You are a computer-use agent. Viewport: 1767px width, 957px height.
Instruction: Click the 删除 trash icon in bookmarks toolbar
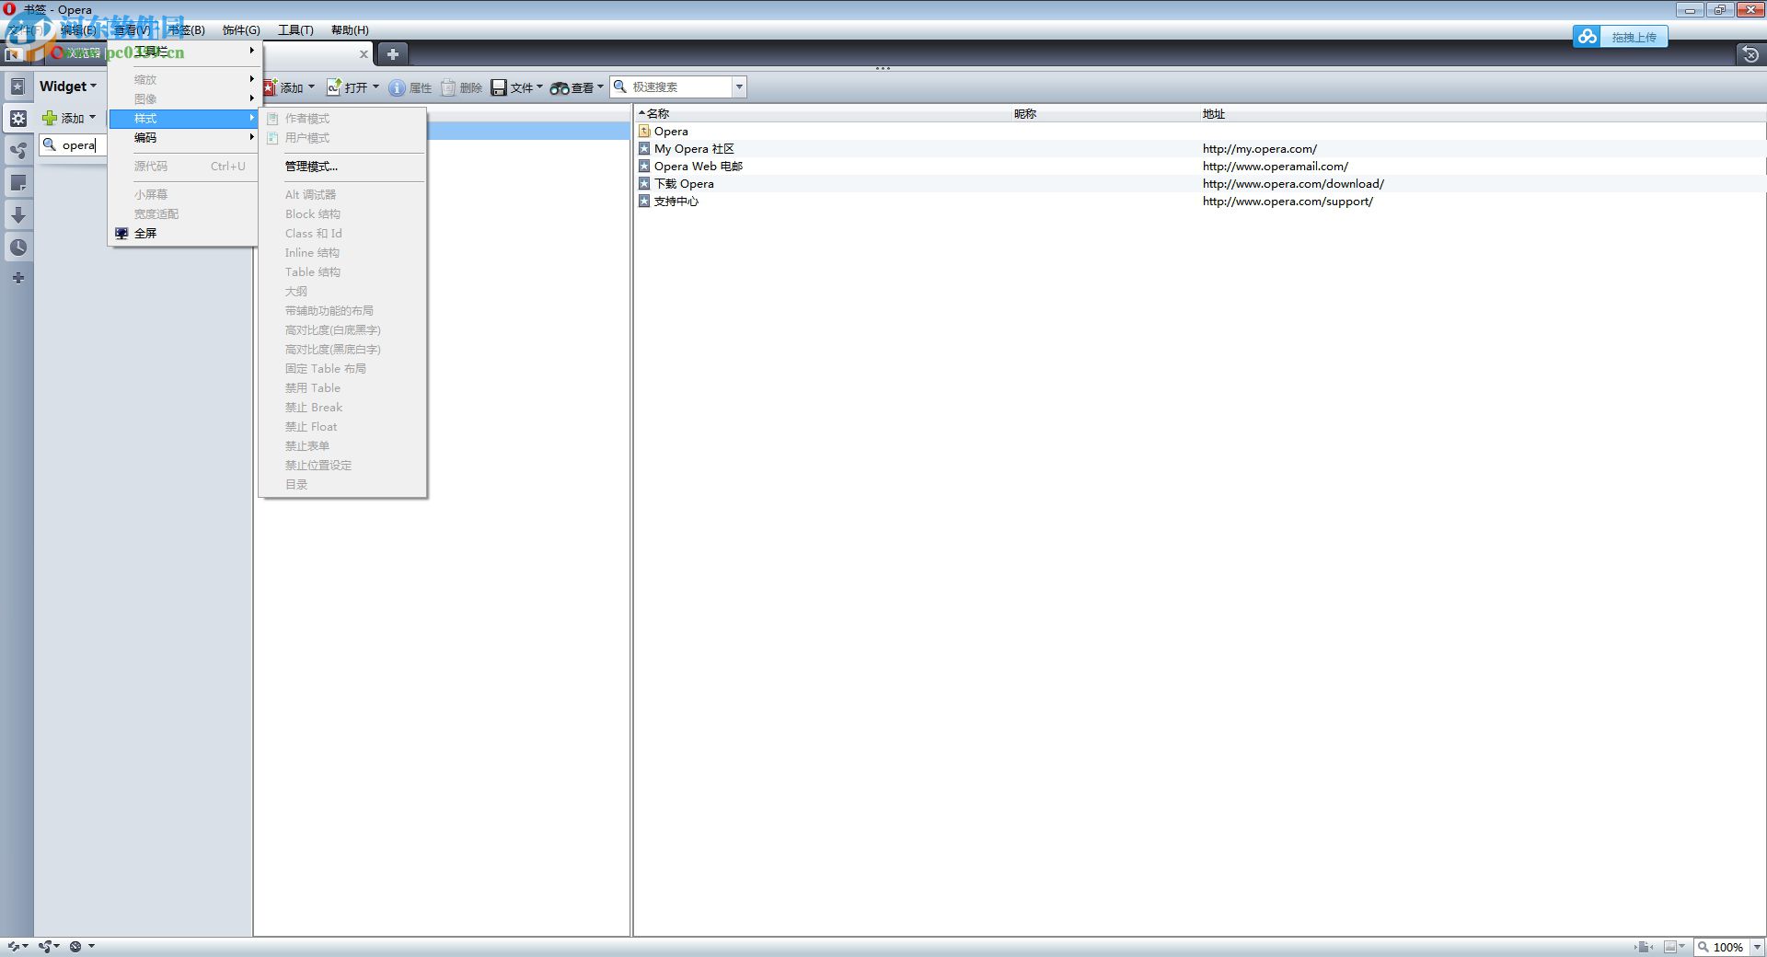tap(448, 87)
